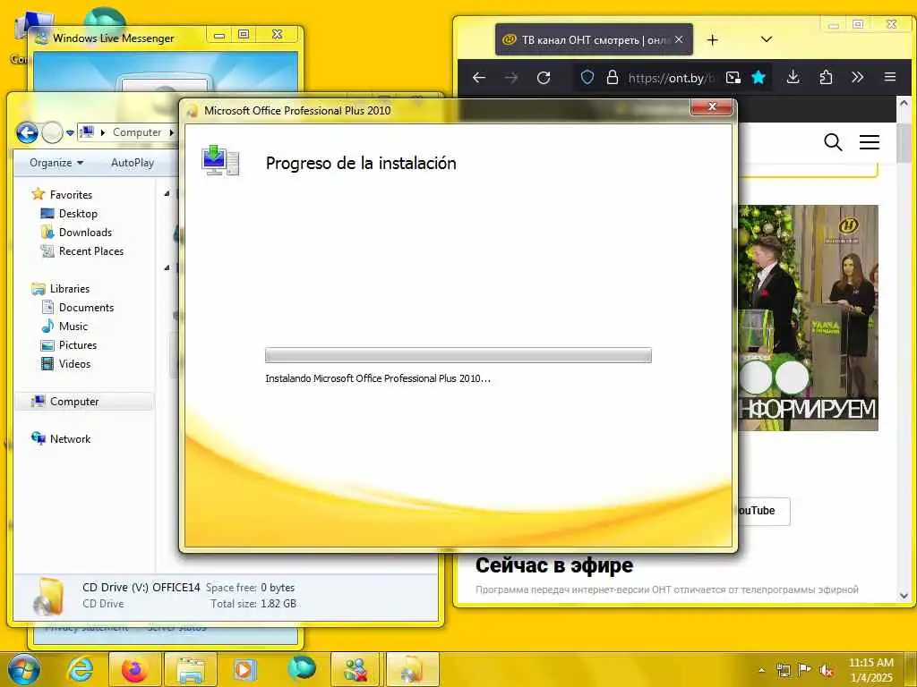
Task: Click the picture-in-picture icon in address bar
Action: (733, 77)
